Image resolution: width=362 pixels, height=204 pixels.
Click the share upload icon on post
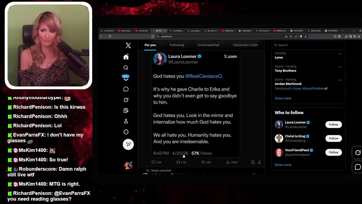coord(259,162)
